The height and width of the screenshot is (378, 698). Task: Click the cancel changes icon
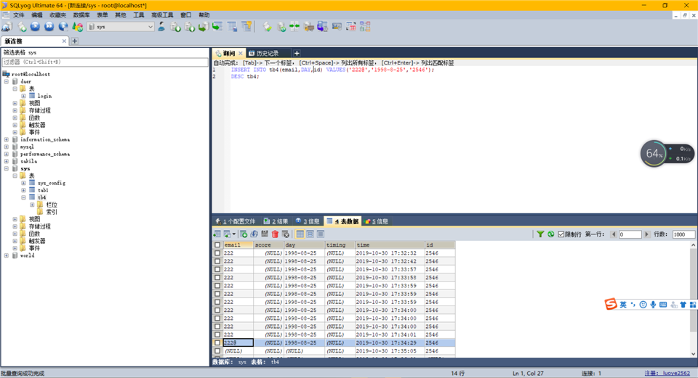(x=286, y=234)
